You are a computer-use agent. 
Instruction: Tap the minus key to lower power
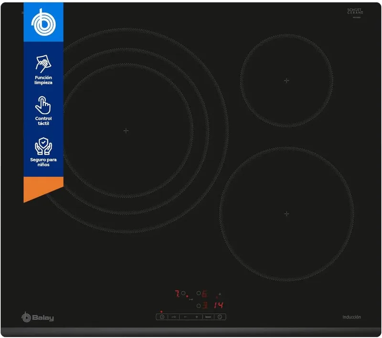point(185,317)
